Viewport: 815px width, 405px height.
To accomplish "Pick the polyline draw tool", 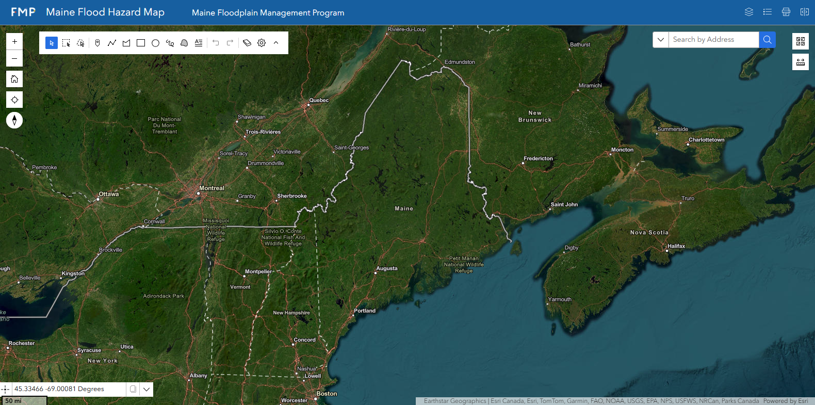I will coord(112,43).
